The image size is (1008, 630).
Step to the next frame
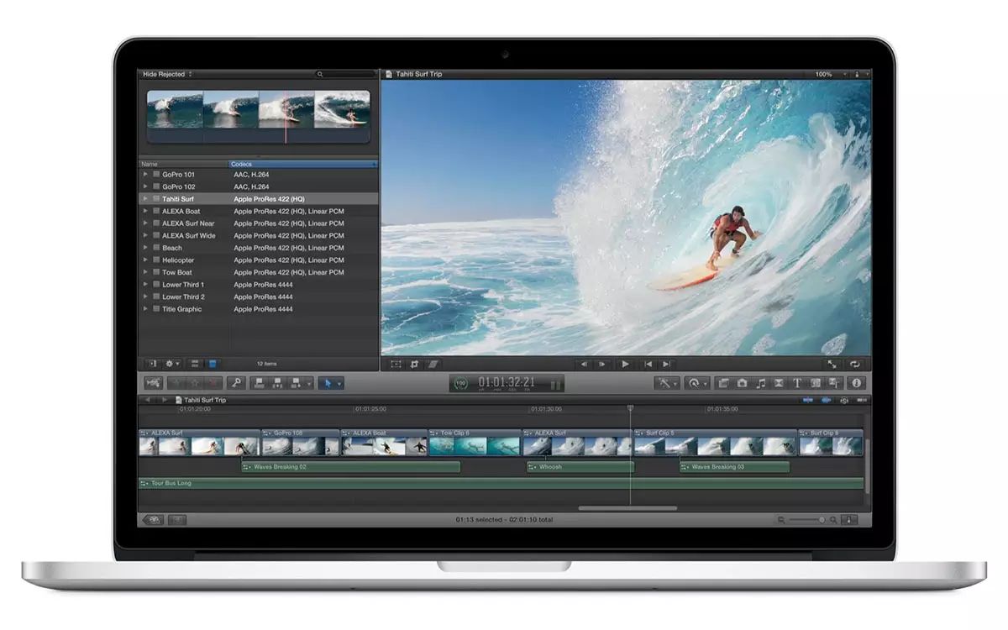[x=602, y=365]
